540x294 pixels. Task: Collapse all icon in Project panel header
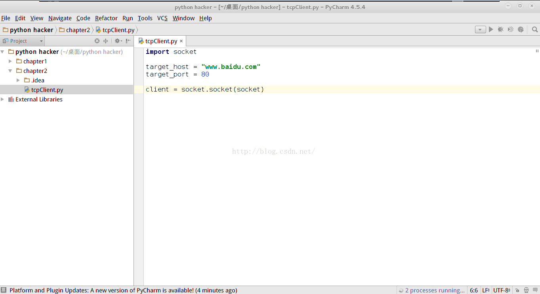106,41
